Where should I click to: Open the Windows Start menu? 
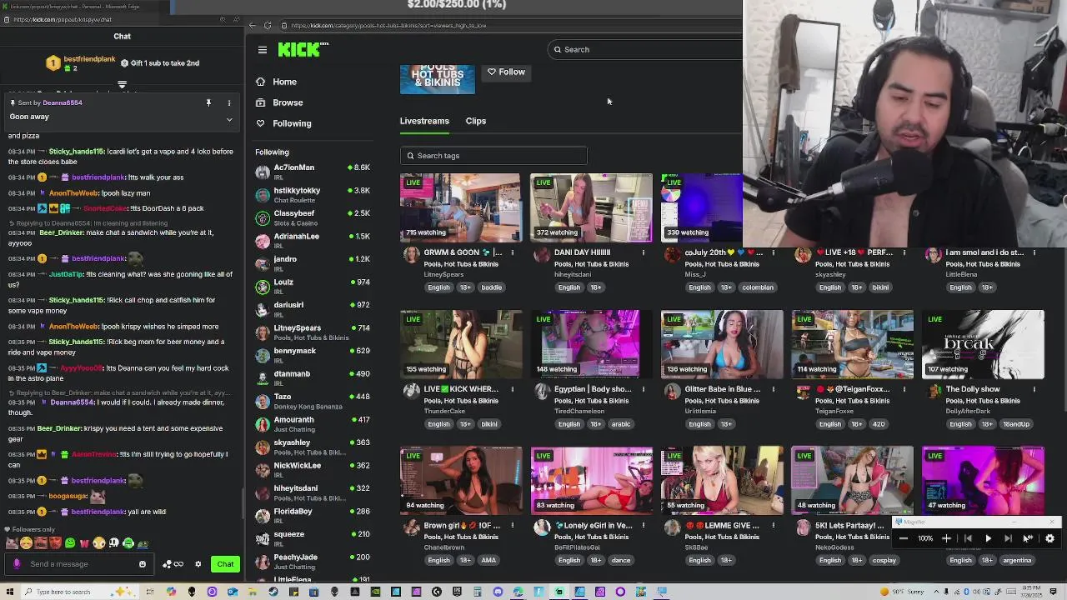[10, 592]
